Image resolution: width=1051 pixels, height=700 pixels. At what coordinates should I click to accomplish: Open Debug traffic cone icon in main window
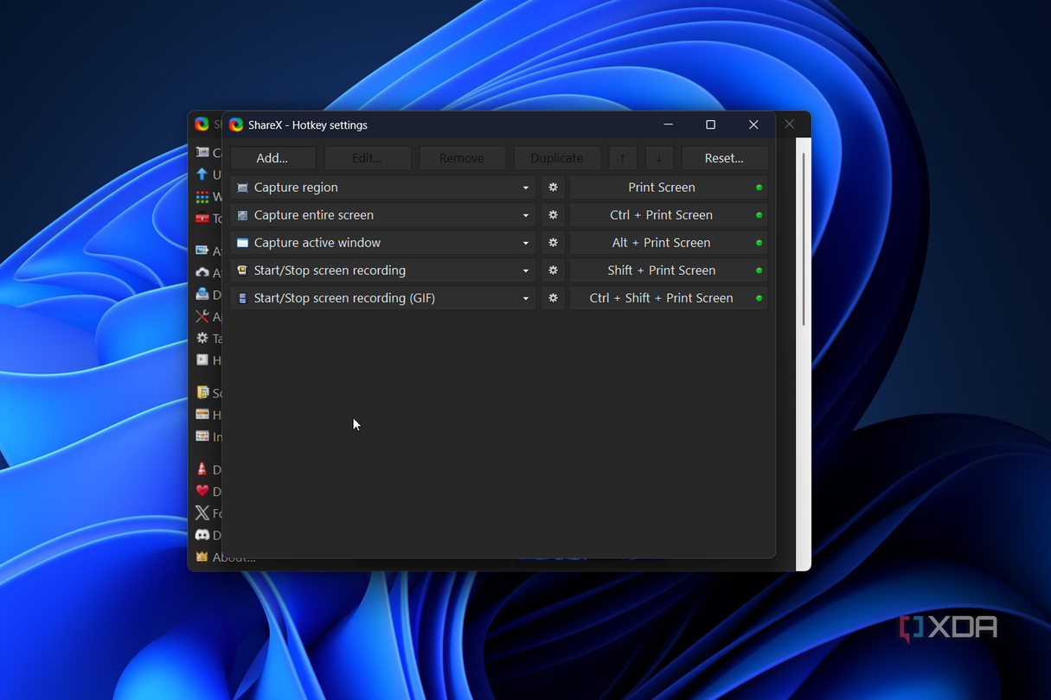(x=202, y=469)
